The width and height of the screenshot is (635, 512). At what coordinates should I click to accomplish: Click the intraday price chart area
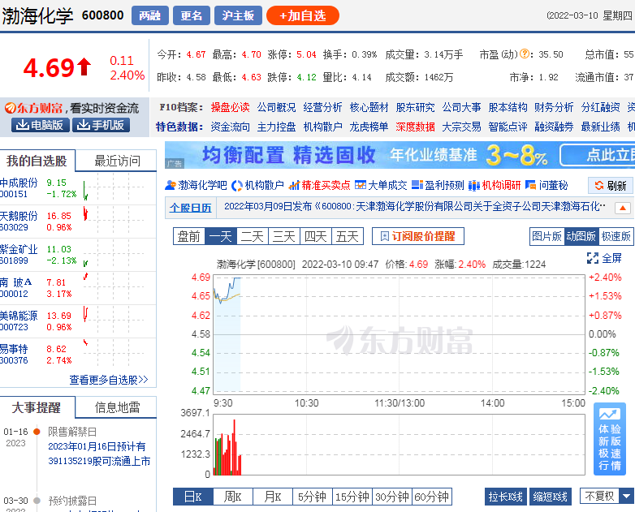(x=399, y=334)
